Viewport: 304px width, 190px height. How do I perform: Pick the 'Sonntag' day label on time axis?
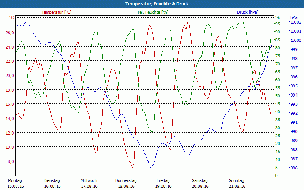237,180
